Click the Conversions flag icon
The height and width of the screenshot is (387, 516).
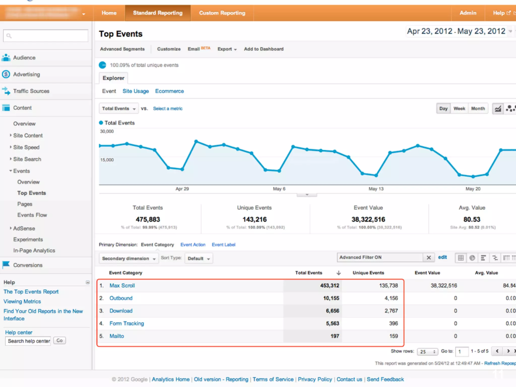click(6, 265)
